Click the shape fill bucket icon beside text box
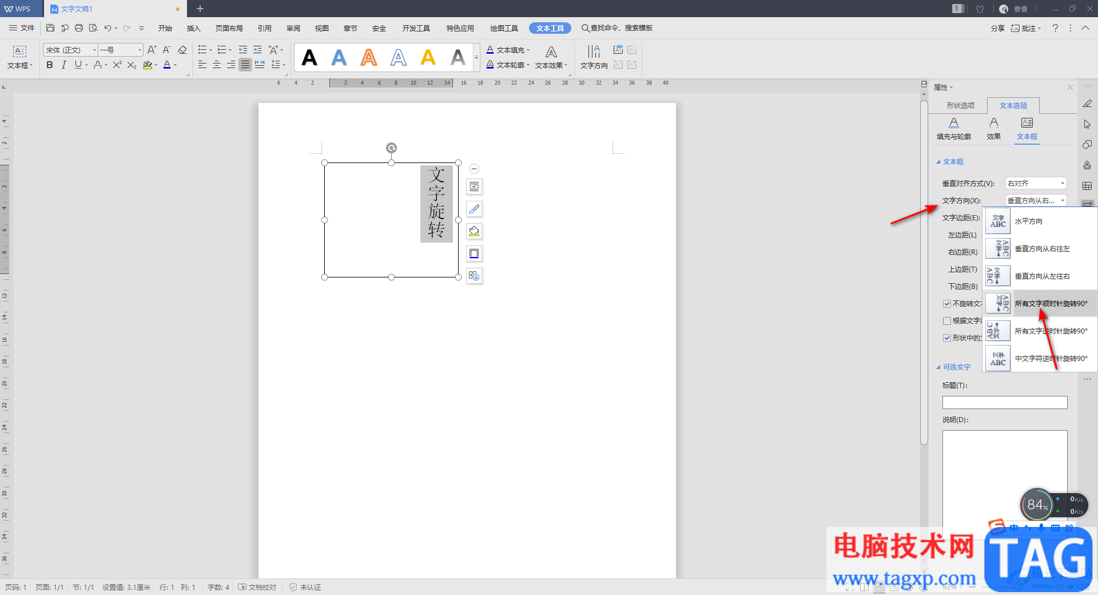Viewport: 1098px width, 595px height. coord(474,231)
